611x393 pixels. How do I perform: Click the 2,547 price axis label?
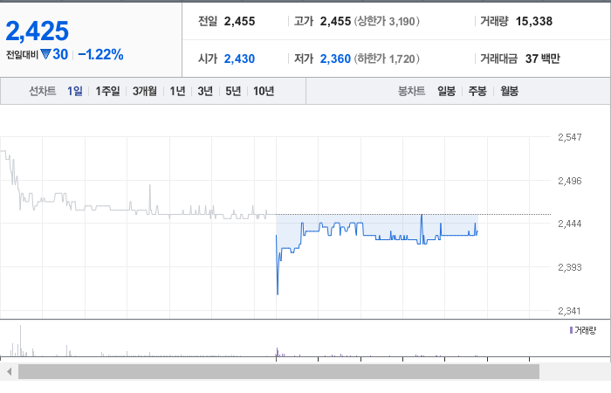tap(569, 137)
